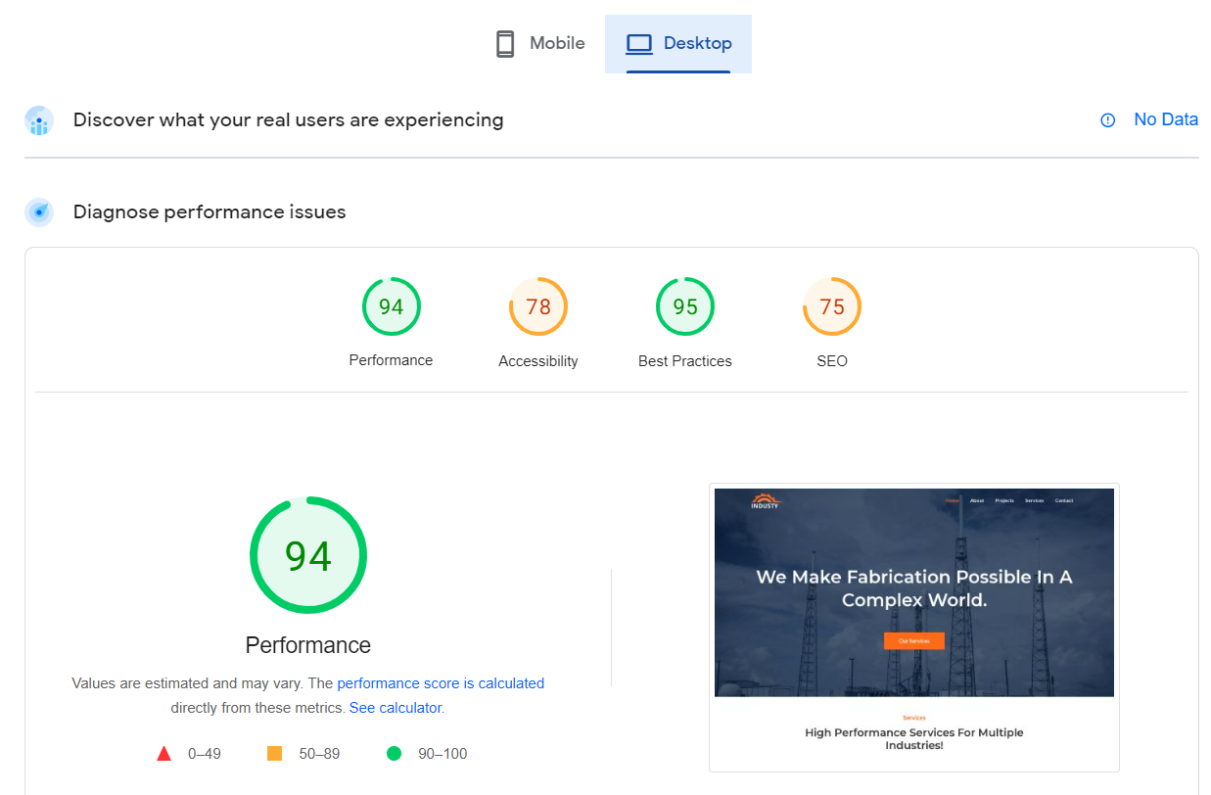Click the orange square 50–89 legend icon
This screenshot has height=795, width=1211.
pyautogui.click(x=277, y=753)
